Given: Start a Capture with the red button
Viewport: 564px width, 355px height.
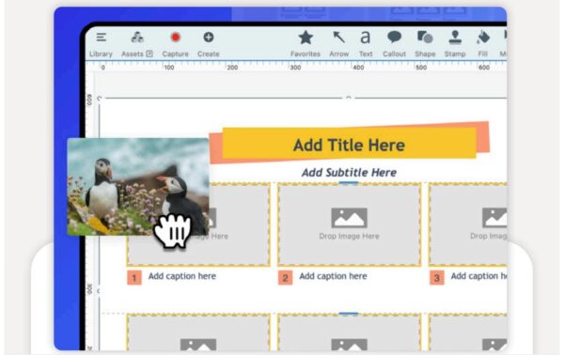Looking at the screenshot, I should click(x=175, y=38).
